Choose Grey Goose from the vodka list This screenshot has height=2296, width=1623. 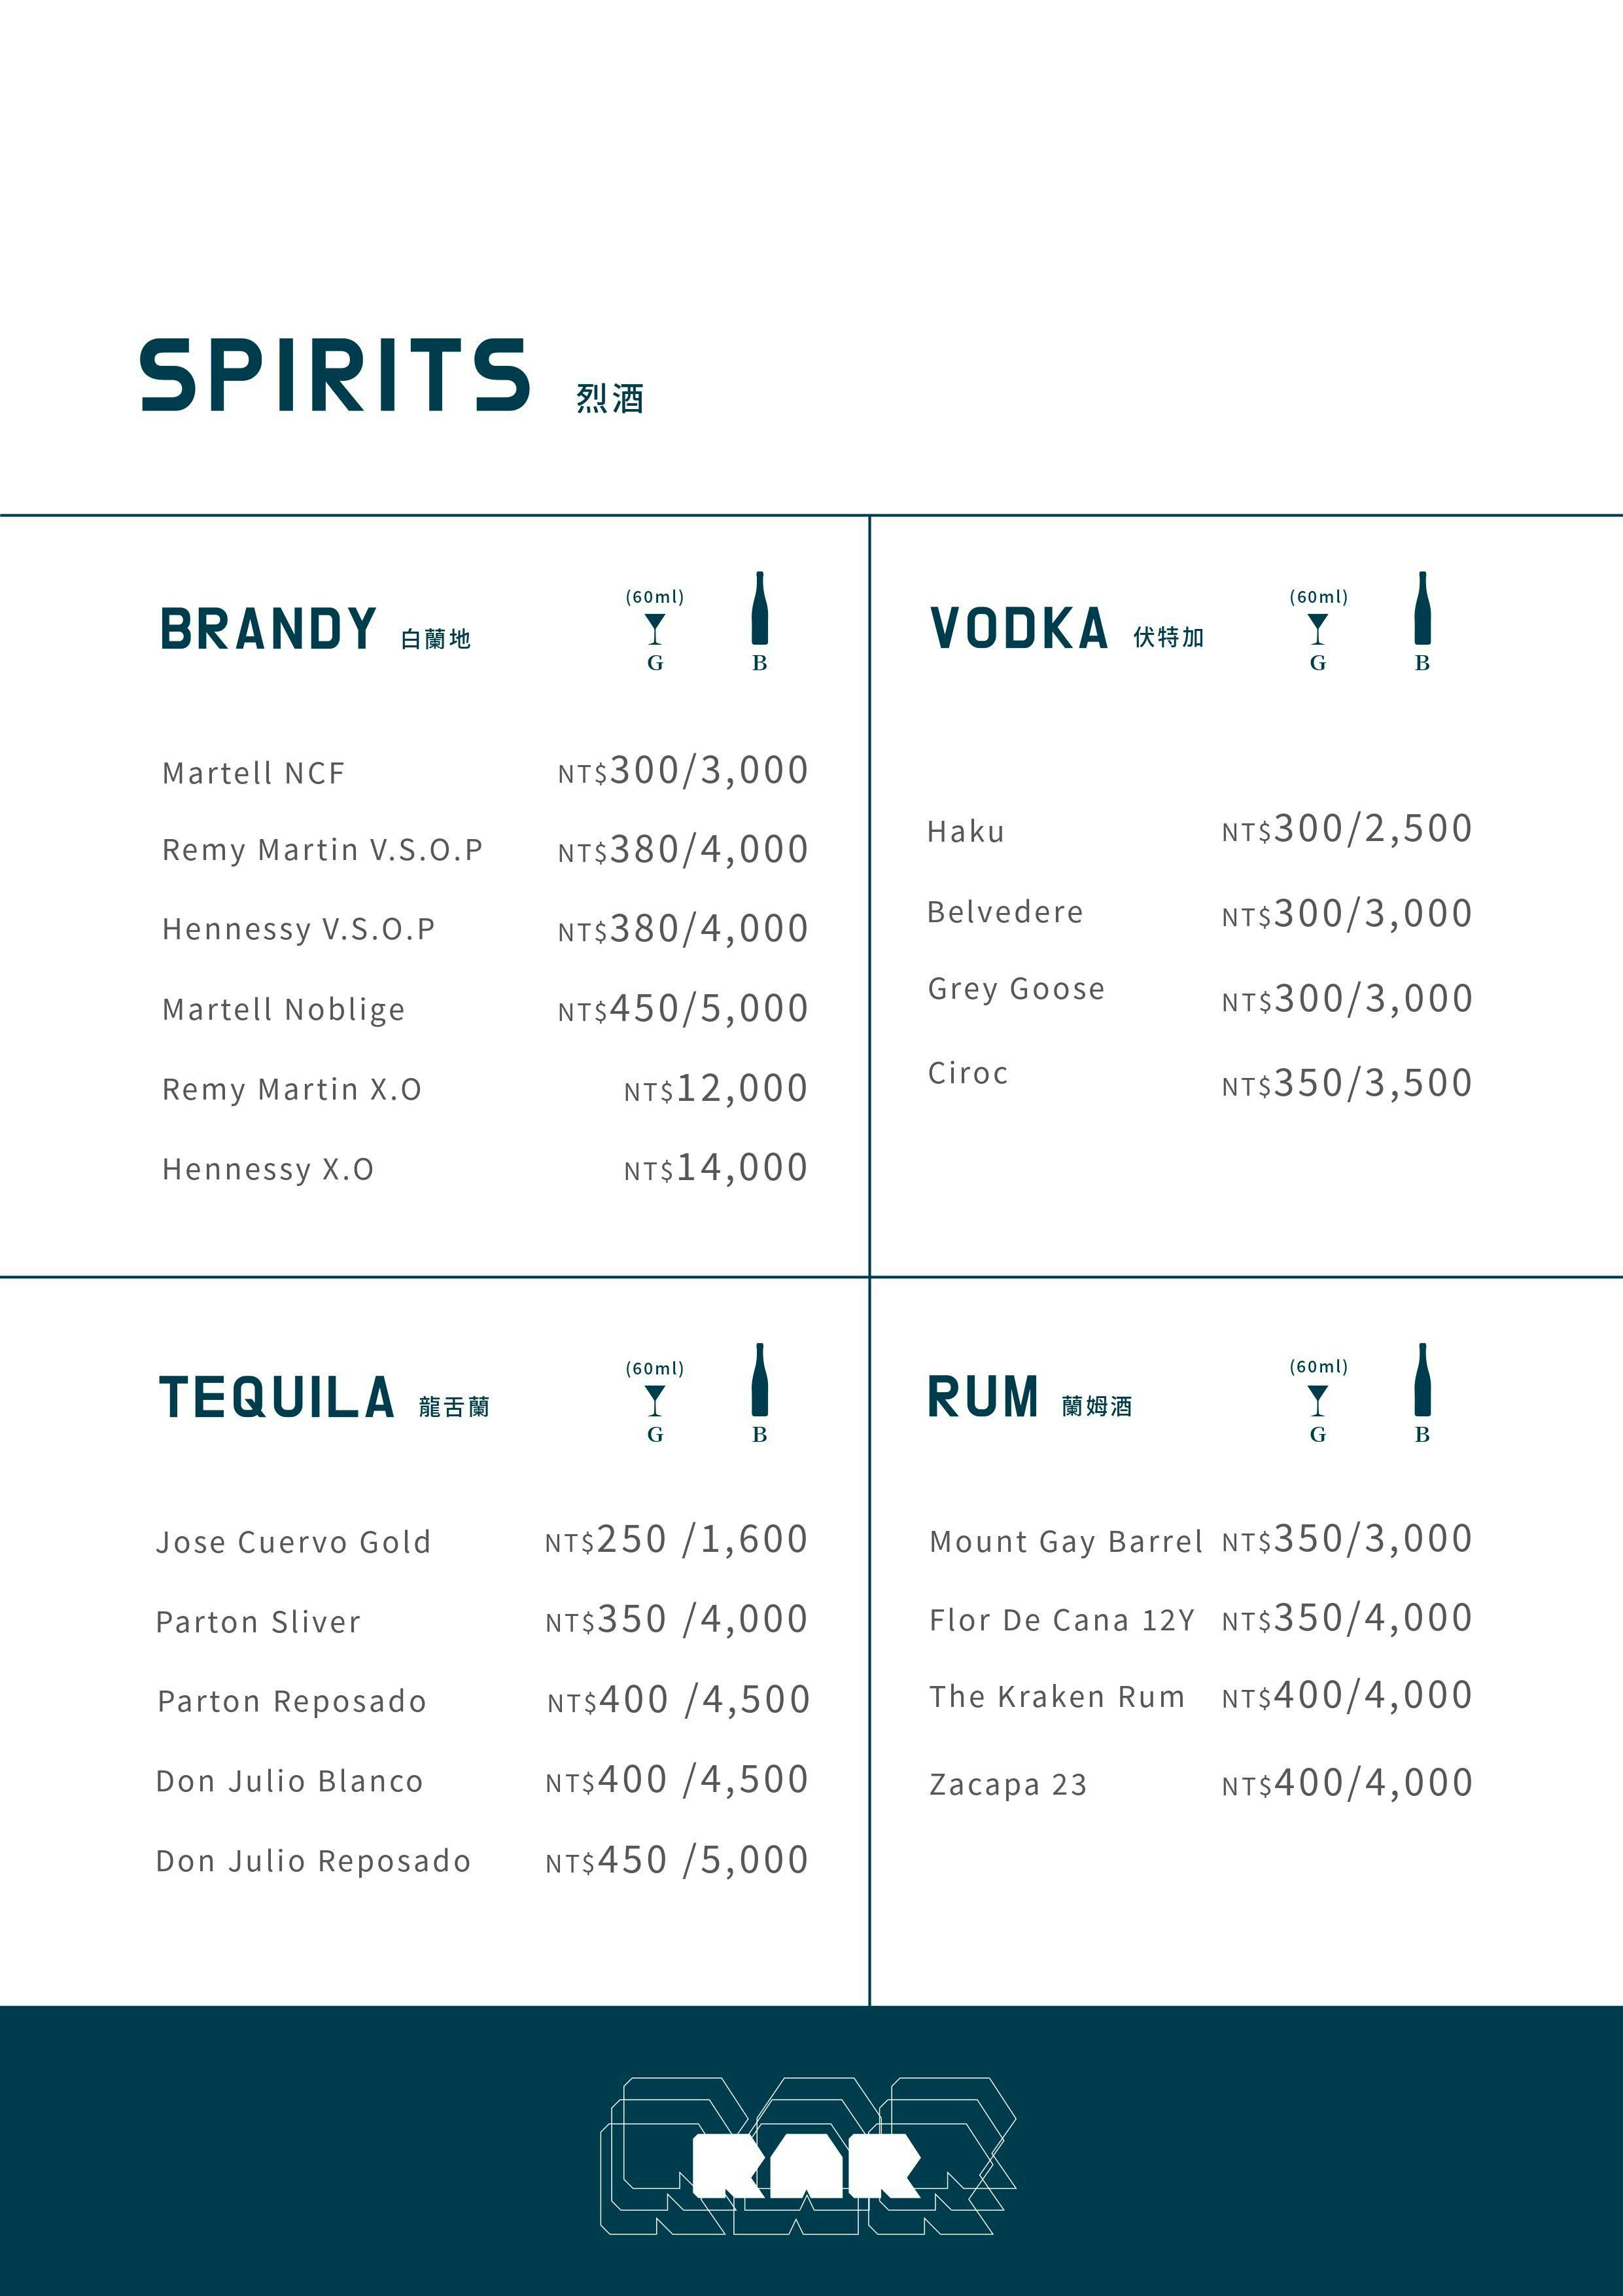pyautogui.click(x=1015, y=989)
